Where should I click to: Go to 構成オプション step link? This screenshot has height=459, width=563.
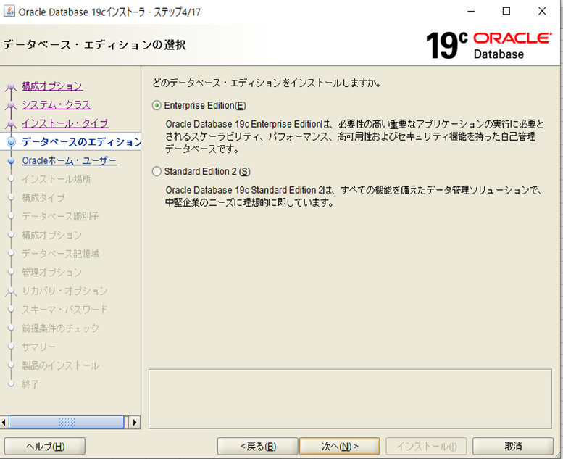tap(52, 86)
